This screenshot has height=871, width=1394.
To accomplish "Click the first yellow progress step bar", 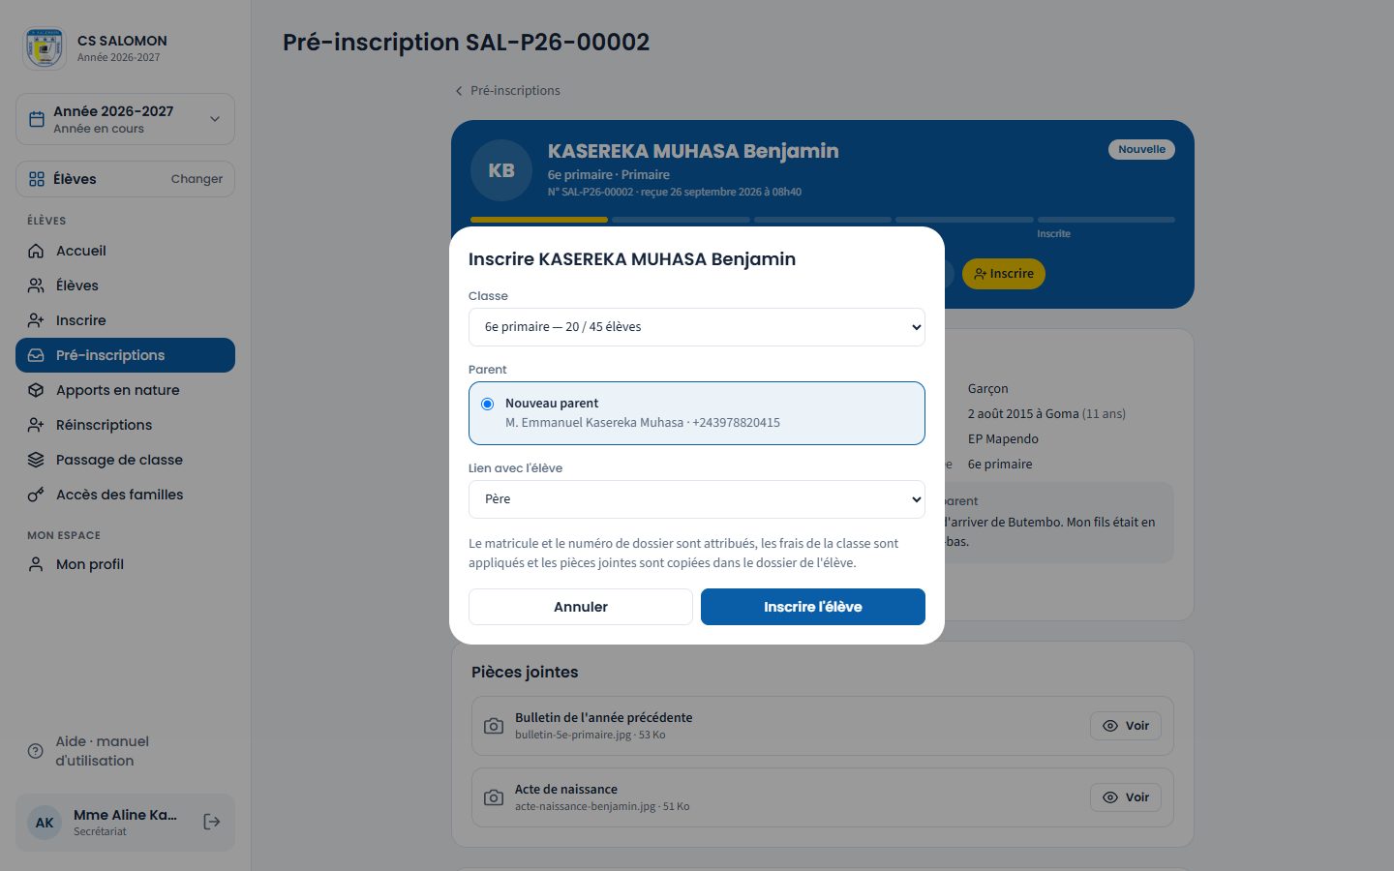I will pyautogui.click(x=539, y=220).
